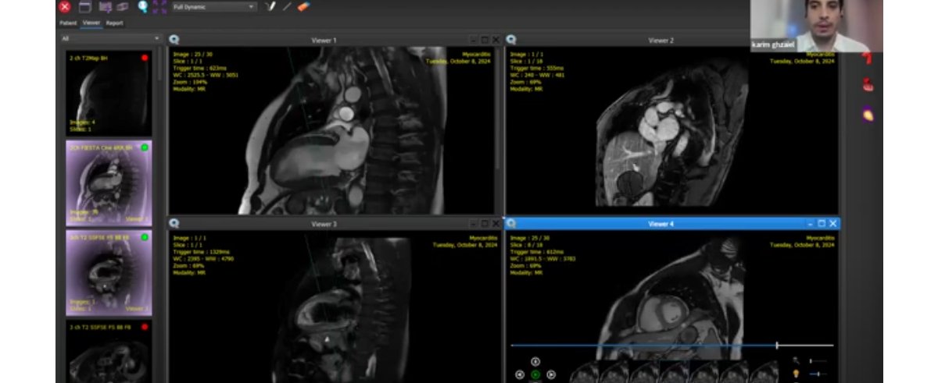
Task: Click the Viewer 2 title bar
Action: point(661,40)
